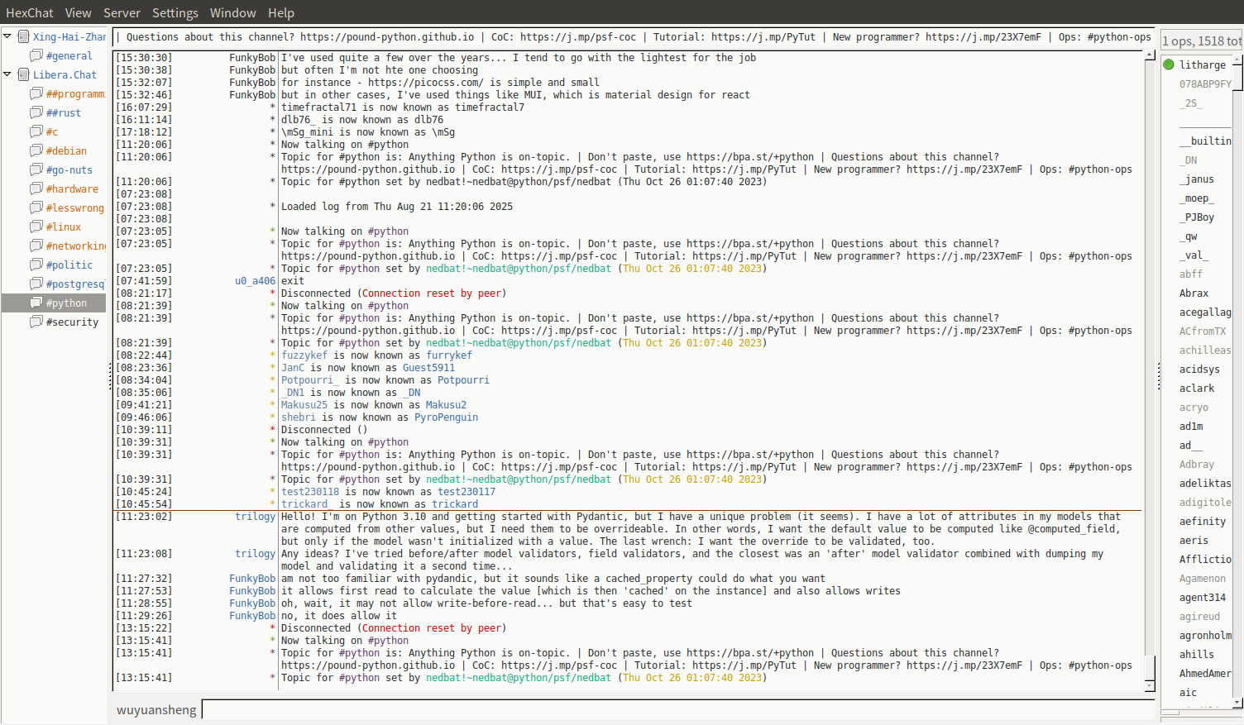This screenshot has width=1244, height=725.
Task: Click the ##programming channel icon
Action: tap(36, 93)
